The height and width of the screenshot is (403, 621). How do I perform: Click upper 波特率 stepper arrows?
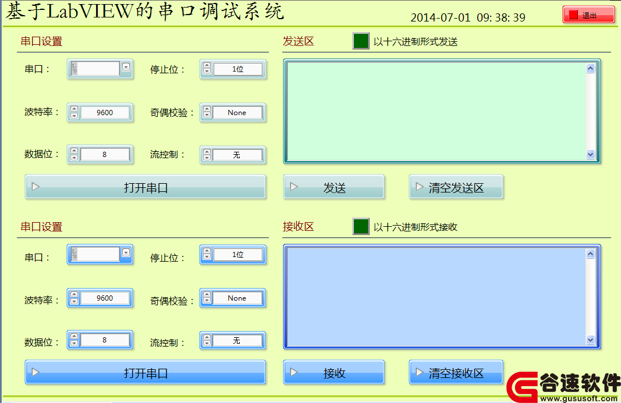point(74,112)
